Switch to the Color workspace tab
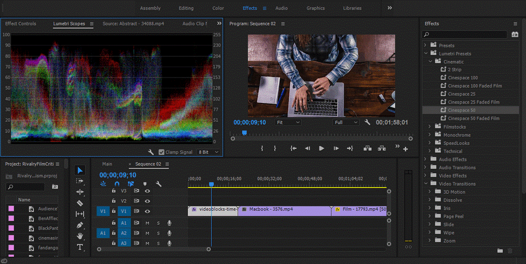The width and height of the screenshot is (526, 264). 218,8
